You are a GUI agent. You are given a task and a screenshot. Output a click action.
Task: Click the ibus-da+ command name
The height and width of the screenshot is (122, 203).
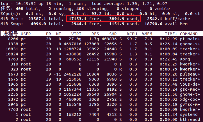click(190, 84)
